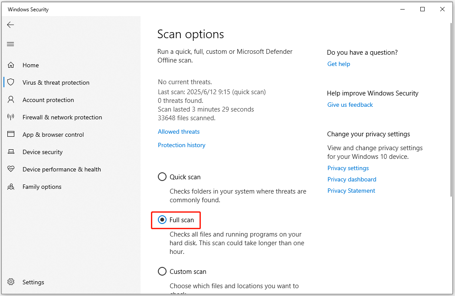Maximize the Windows Security window

422,9
